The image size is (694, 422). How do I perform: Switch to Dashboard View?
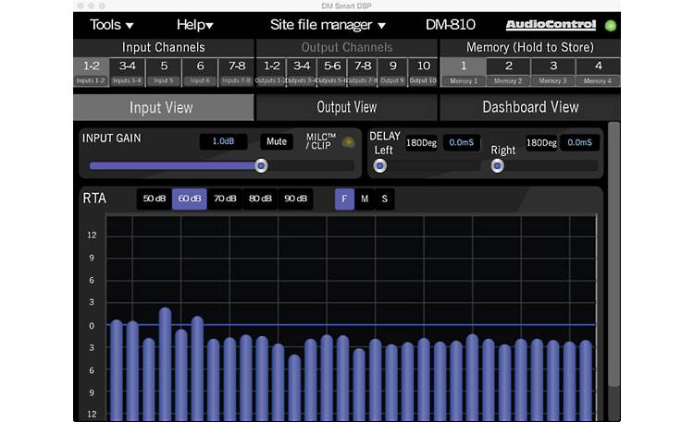click(530, 107)
